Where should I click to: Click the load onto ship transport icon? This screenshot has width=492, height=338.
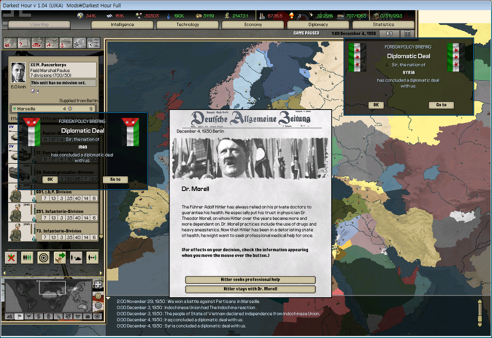coord(76,258)
